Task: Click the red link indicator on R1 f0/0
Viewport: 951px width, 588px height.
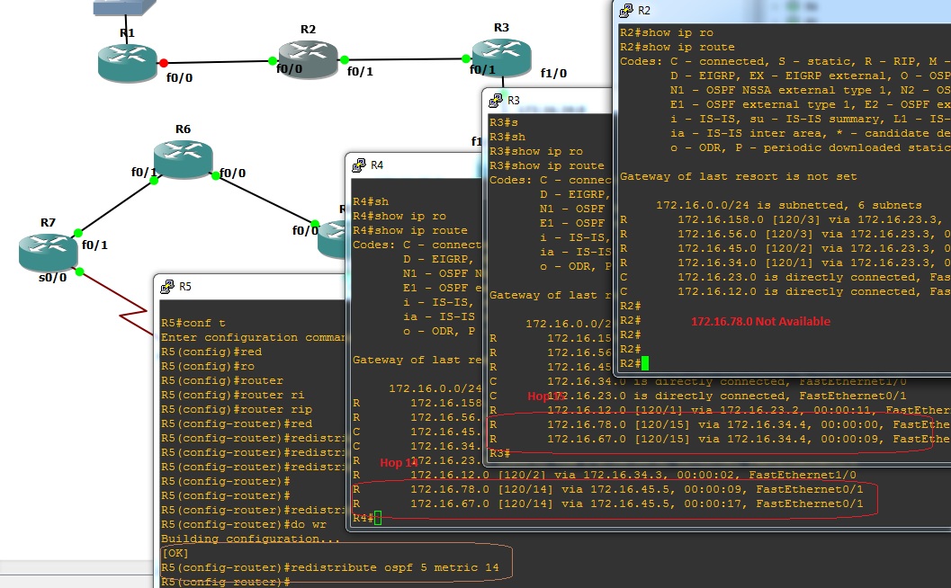Action: point(163,63)
